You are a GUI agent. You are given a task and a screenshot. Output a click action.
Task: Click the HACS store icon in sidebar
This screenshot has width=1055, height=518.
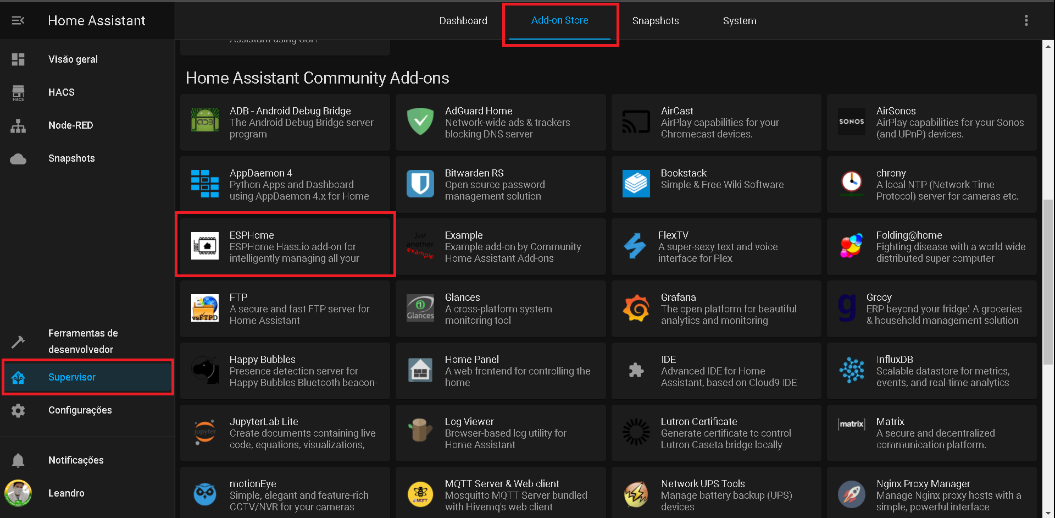point(18,92)
